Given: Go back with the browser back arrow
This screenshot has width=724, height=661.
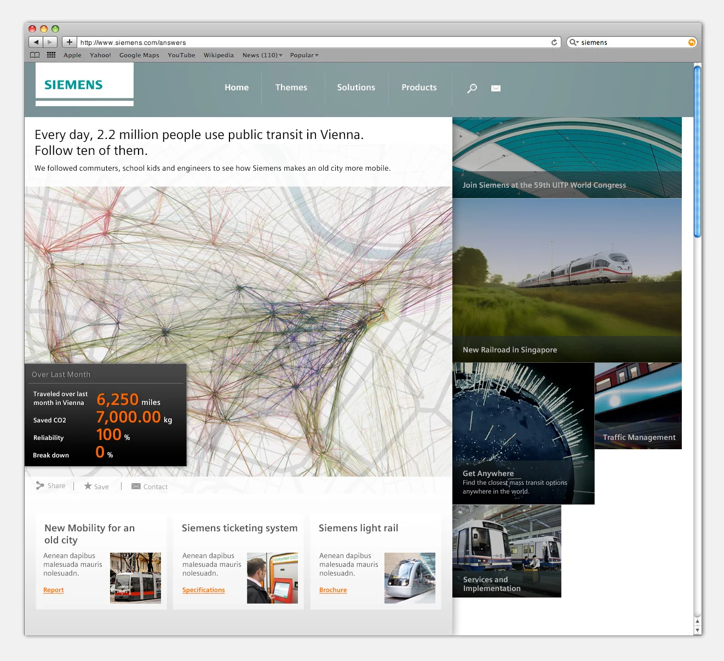Looking at the screenshot, I should tap(36, 42).
